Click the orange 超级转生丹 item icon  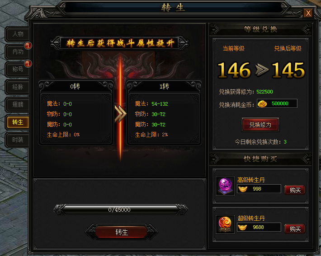click(x=225, y=224)
